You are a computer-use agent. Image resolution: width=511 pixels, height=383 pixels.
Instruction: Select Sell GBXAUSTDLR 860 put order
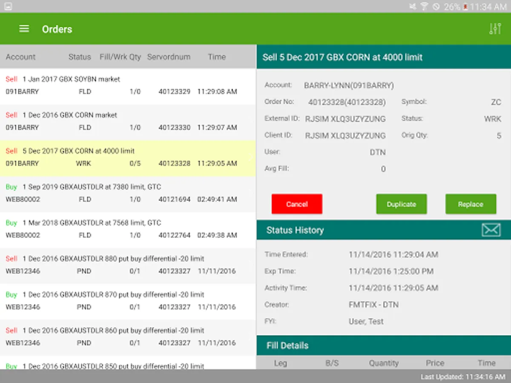point(128,338)
